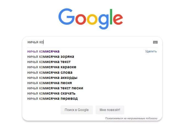Choose the suggestion ending in 'слова'
This screenshot has width=176, height=128.
pos(50,72)
